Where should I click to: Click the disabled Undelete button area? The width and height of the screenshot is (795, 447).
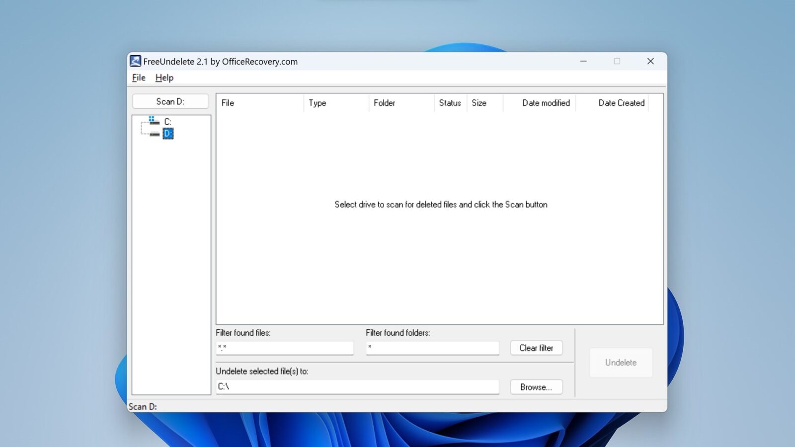coord(621,363)
